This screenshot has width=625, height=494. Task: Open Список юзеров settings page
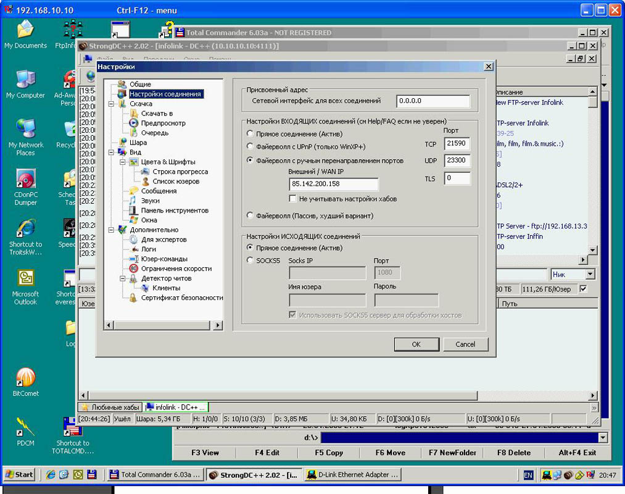(x=176, y=181)
